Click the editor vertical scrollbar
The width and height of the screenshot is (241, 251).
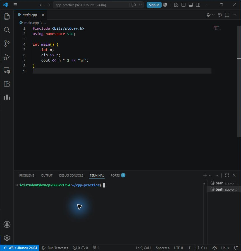coord(239,81)
